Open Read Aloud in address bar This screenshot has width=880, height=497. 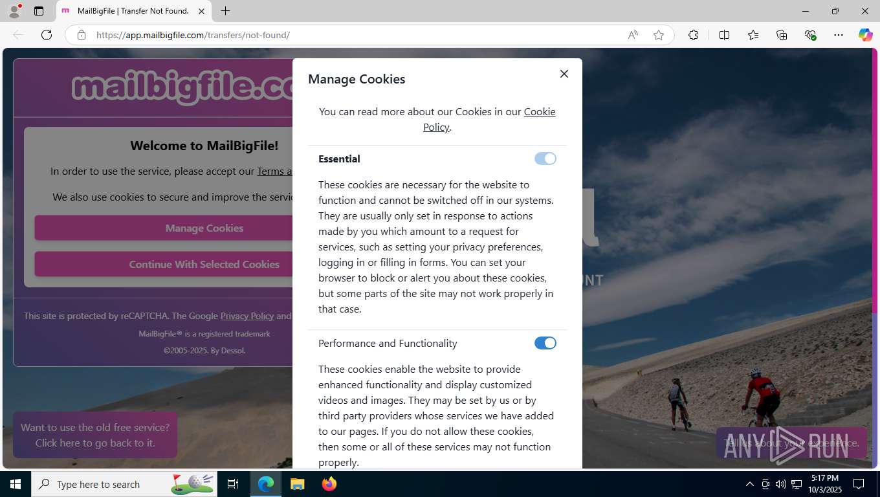pos(633,35)
